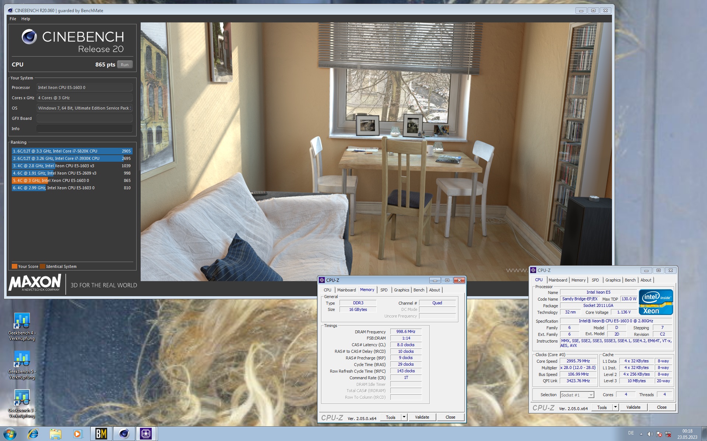Viewport: 707px width, 441px height.
Task: Switch to SPD tab in Memory window
Action: coord(384,290)
